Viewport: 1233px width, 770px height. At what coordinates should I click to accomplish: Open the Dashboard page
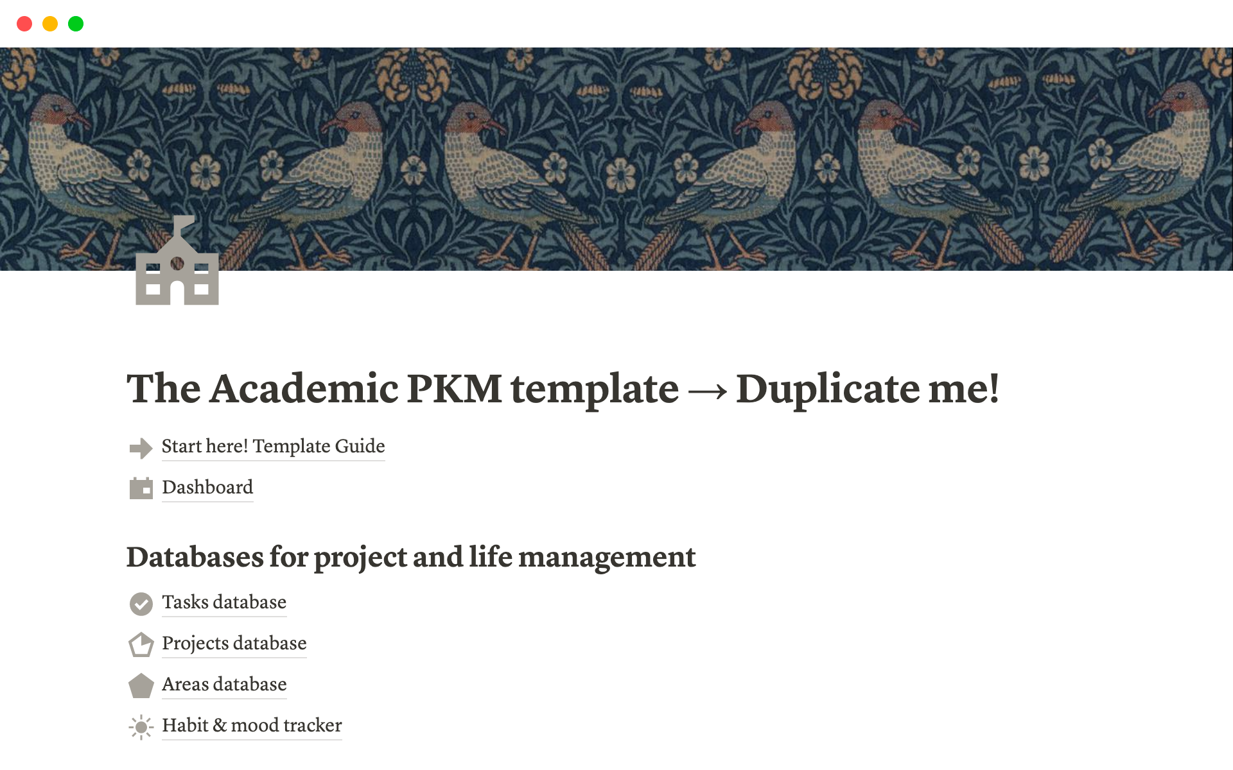(207, 486)
